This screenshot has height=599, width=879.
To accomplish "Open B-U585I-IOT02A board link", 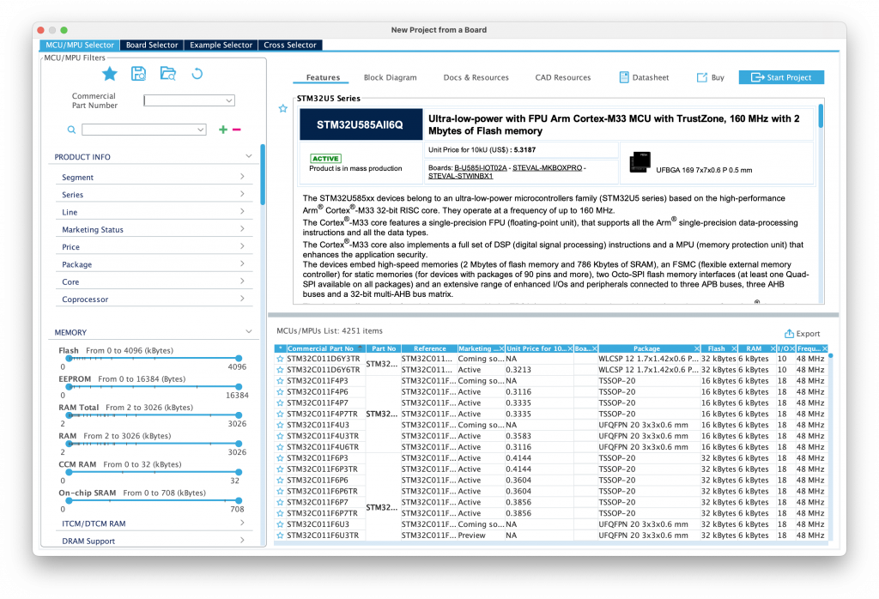I will click(481, 167).
